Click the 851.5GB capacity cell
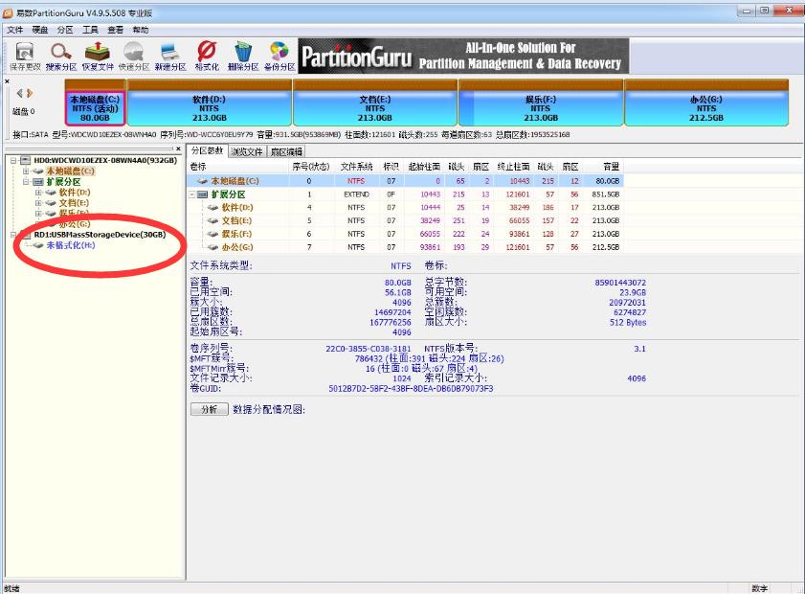Image resolution: width=805 pixels, height=594 pixels. click(605, 194)
